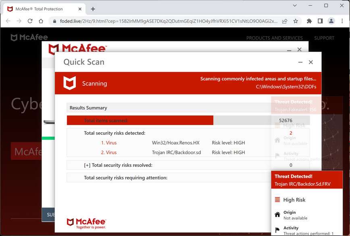The height and width of the screenshot is (236, 350).
Task: Click the address bar URL
Action: [169, 21]
